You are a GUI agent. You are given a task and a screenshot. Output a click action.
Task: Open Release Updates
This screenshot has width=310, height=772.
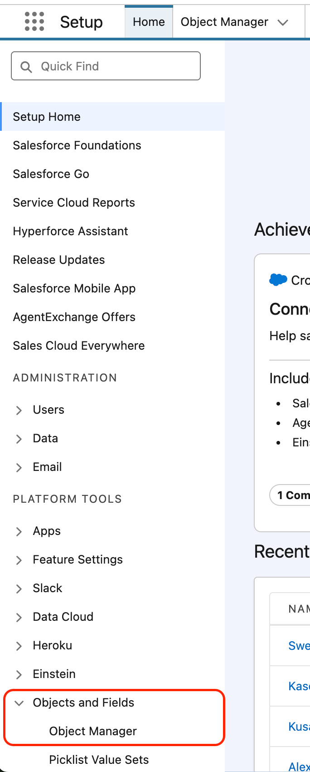click(x=59, y=260)
